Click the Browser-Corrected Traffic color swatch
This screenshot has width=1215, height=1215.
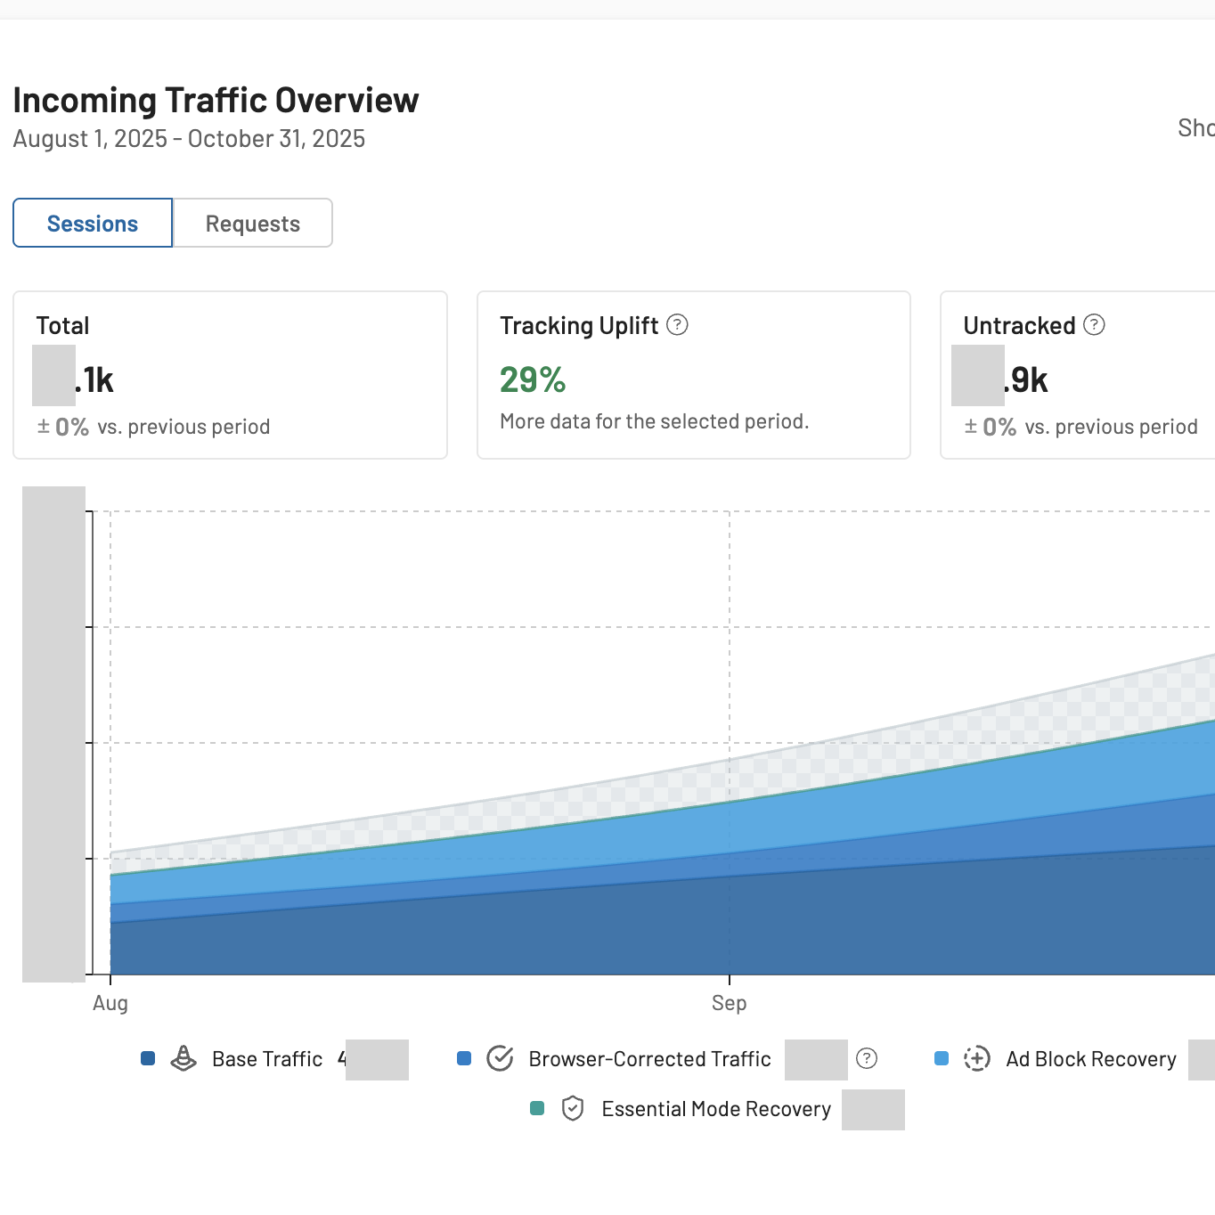pos(464,1058)
